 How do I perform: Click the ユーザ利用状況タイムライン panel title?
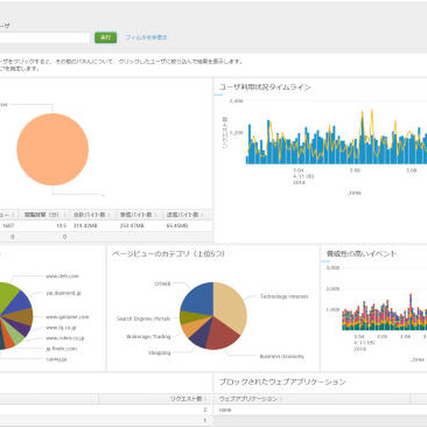(x=264, y=87)
